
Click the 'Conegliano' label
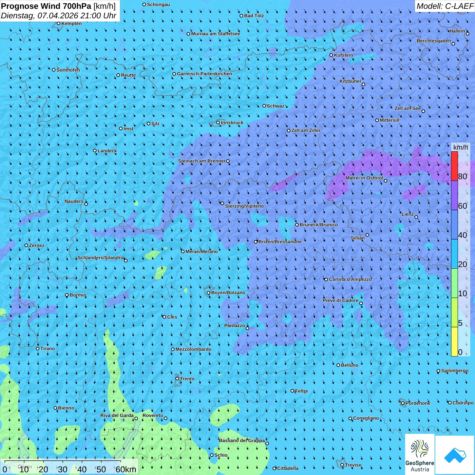tap(366, 418)
